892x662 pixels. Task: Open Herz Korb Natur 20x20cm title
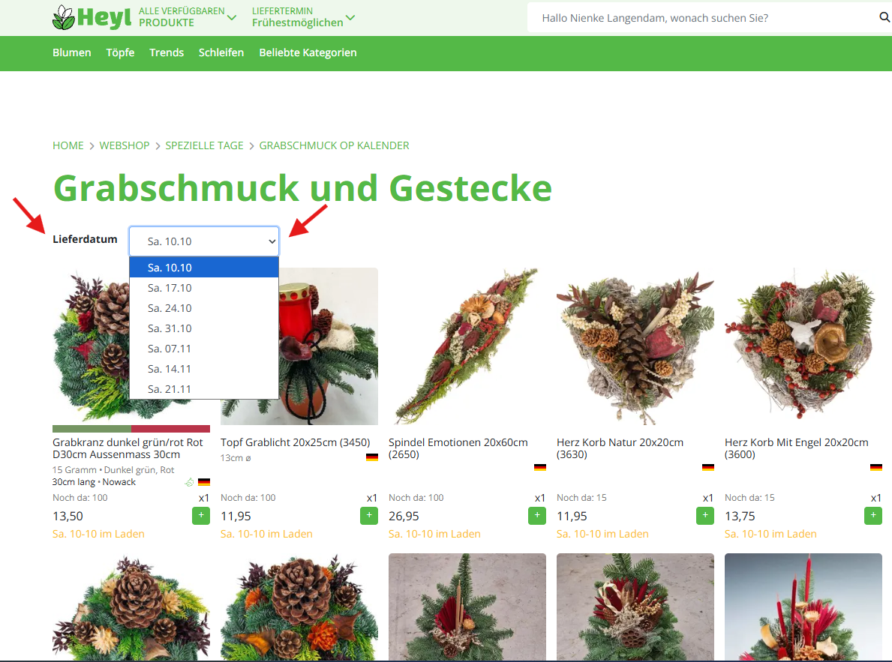[x=620, y=448]
